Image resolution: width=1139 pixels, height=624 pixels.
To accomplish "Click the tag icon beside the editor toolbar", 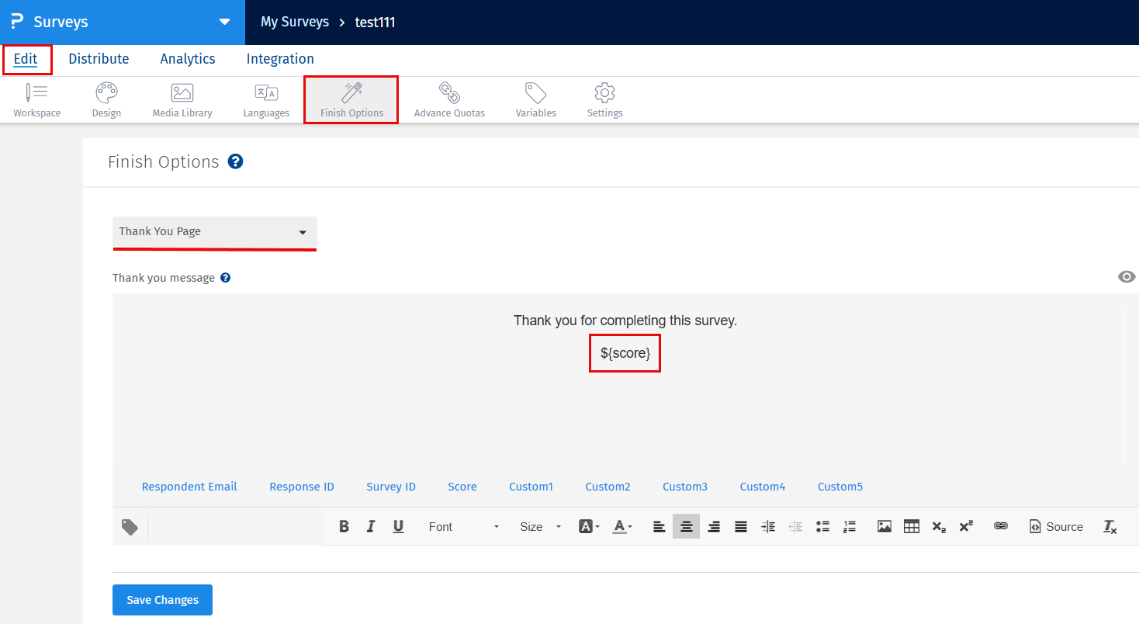I will [x=130, y=527].
